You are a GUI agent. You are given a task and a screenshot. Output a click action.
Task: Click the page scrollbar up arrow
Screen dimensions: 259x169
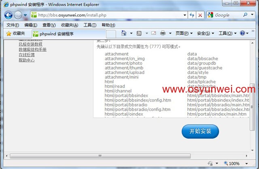point(253,43)
